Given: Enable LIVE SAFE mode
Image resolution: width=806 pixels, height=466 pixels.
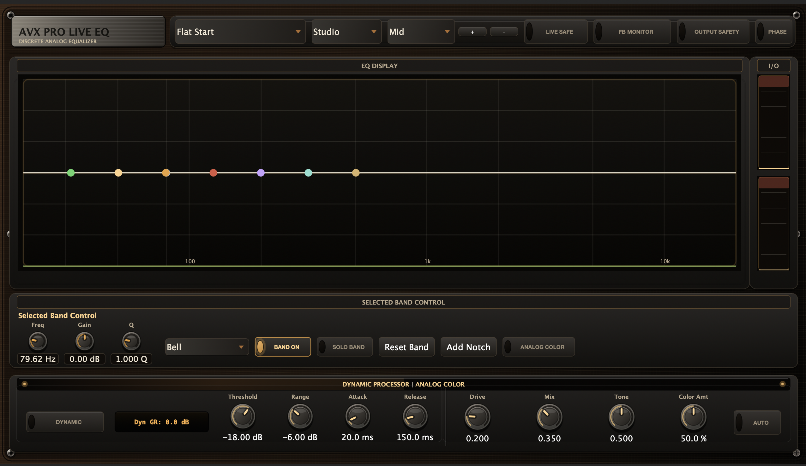Looking at the screenshot, I should pyautogui.click(x=556, y=32).
